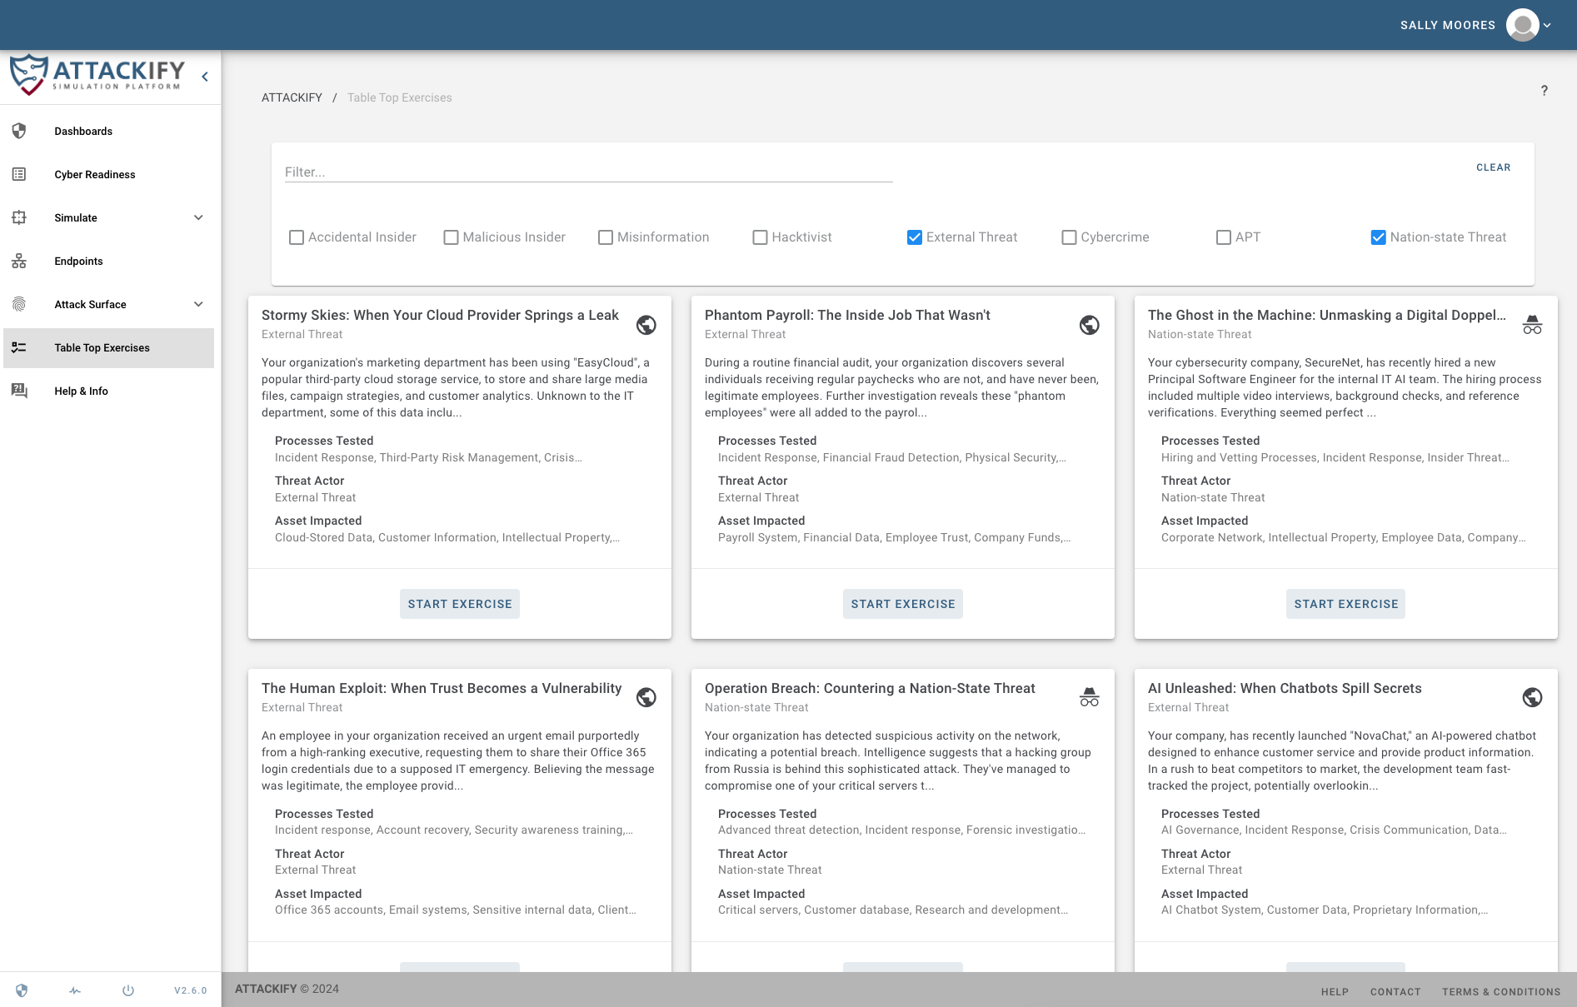This screenshot has width=1577, height=1007.
Task: Click the user avatar picture
Action: 1523,25
